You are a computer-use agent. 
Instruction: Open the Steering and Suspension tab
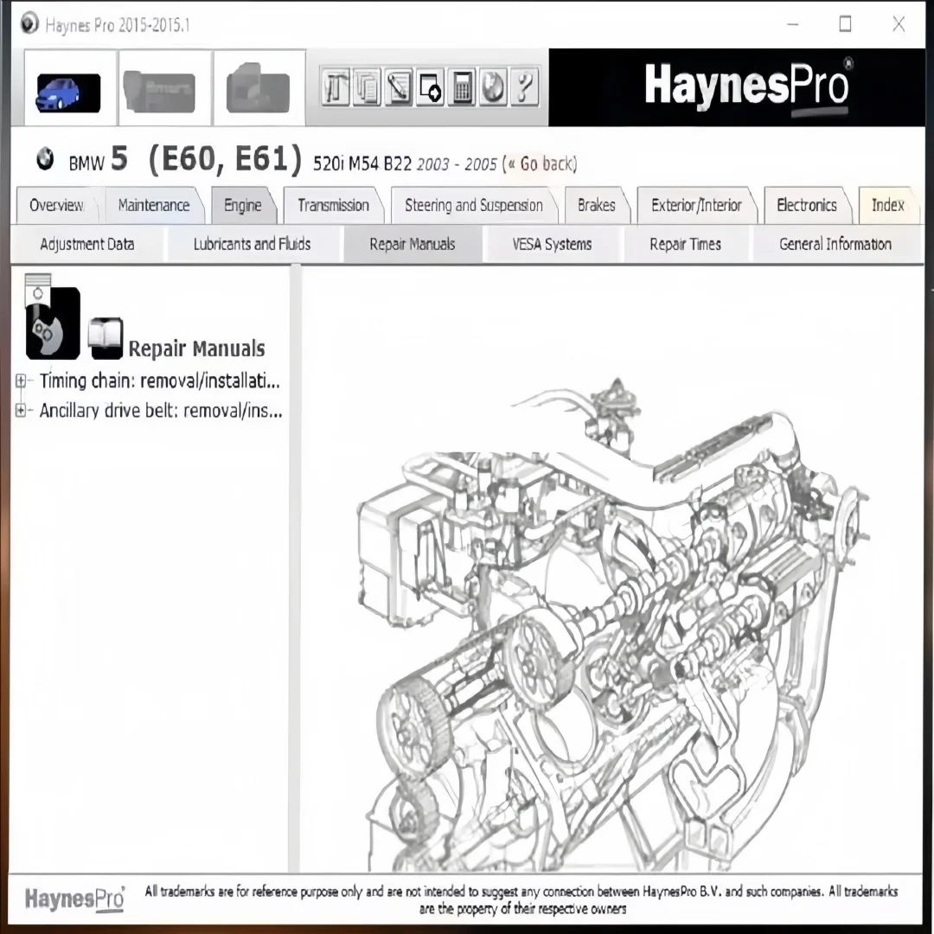(x=474, y=206)
